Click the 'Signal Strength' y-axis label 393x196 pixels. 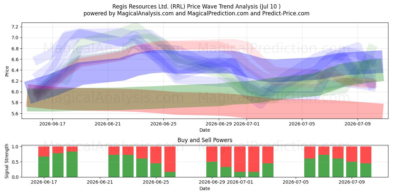pos(7,161)
